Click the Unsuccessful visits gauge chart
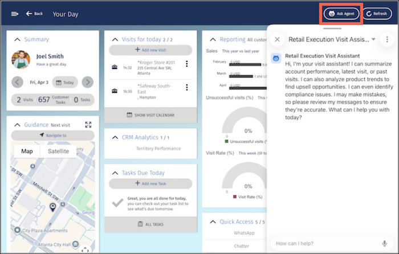Image resolution: width=399 pixels, height=254 pixels. [x=245, y=120]
